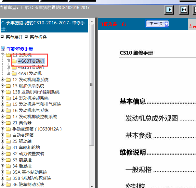Select 4G63T发动机 tree item

click(31, 61)
